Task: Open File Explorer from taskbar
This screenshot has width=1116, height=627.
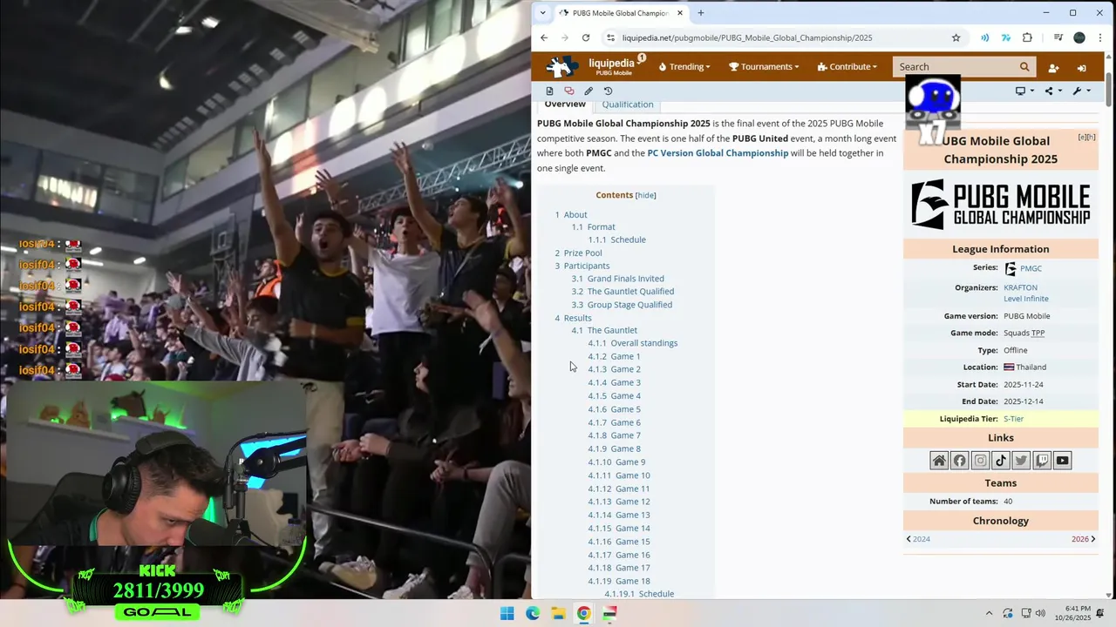Action: tap(558, 614)
